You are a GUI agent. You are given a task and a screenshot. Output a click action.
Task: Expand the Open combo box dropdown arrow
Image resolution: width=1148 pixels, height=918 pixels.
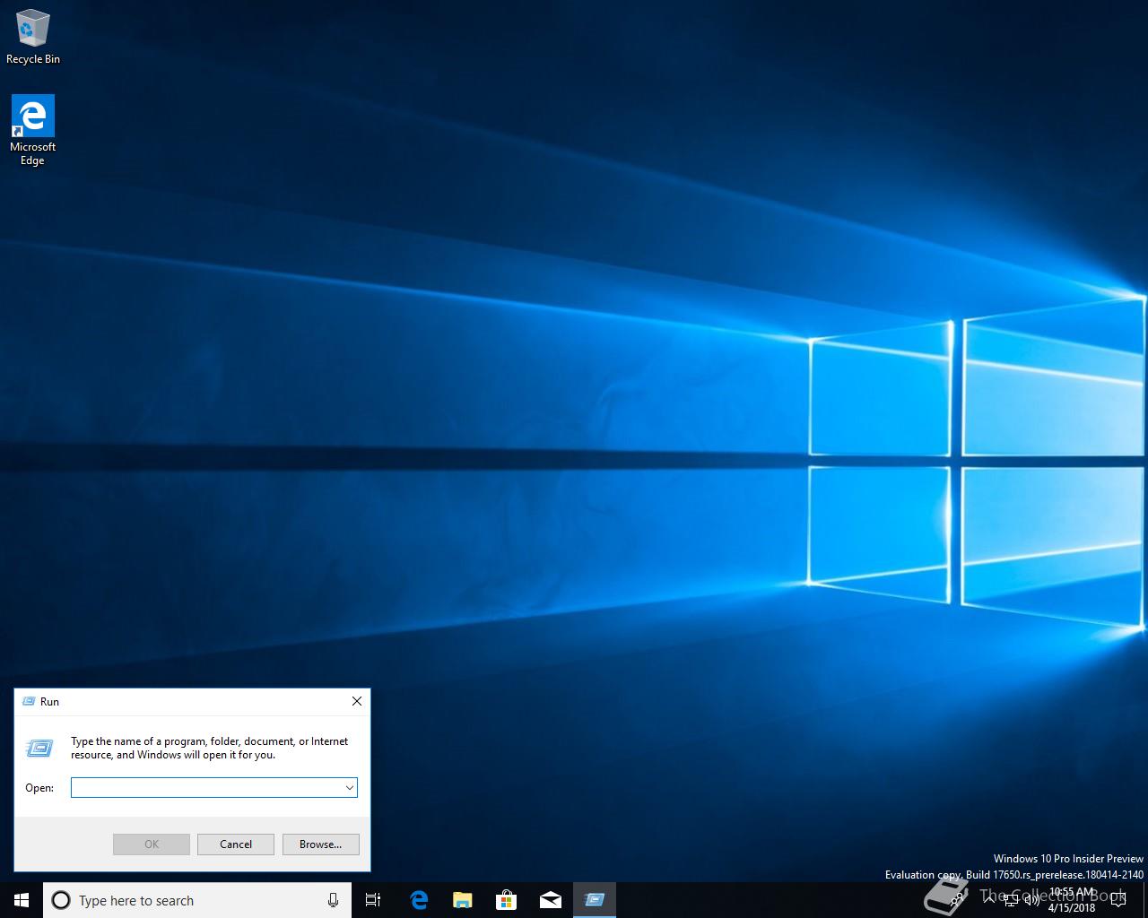(x=350, y=788)
